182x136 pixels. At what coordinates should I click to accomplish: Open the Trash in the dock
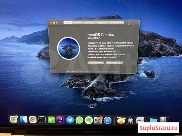tap(163, 120)
